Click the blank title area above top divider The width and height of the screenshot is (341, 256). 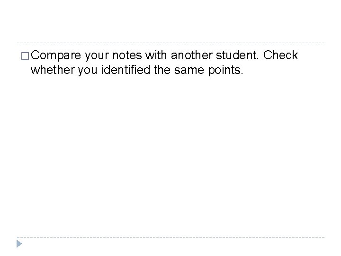170,22
